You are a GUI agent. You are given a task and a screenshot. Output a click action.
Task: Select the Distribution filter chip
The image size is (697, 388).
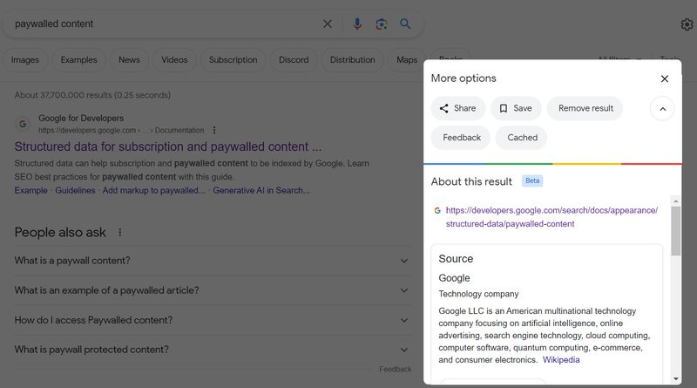(352, 59)
